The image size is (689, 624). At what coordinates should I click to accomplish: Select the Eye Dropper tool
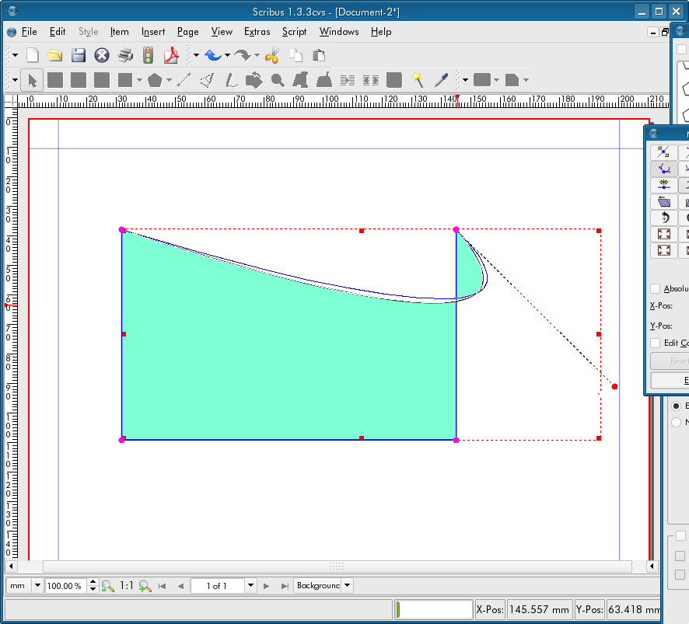(441, 80)
